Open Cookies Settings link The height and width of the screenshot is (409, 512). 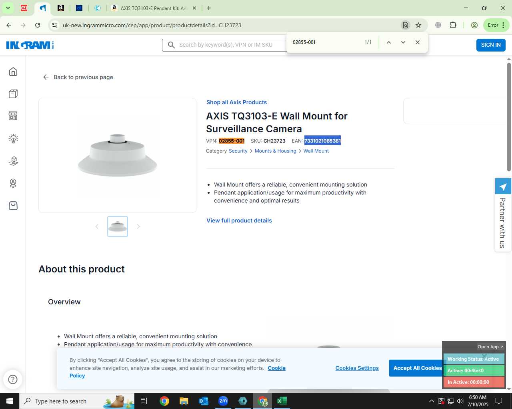(x=357, y=368)
